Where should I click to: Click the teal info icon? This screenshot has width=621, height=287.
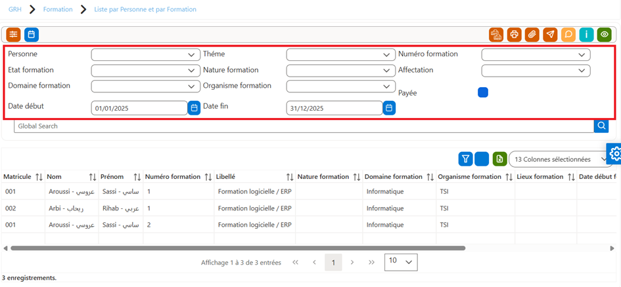point(586,35)
